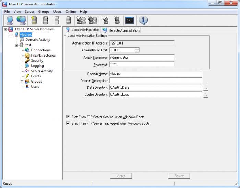Select the Groups label in the tree
The image size is (240, 188).
pyautogui.click(x=36, y=81)
